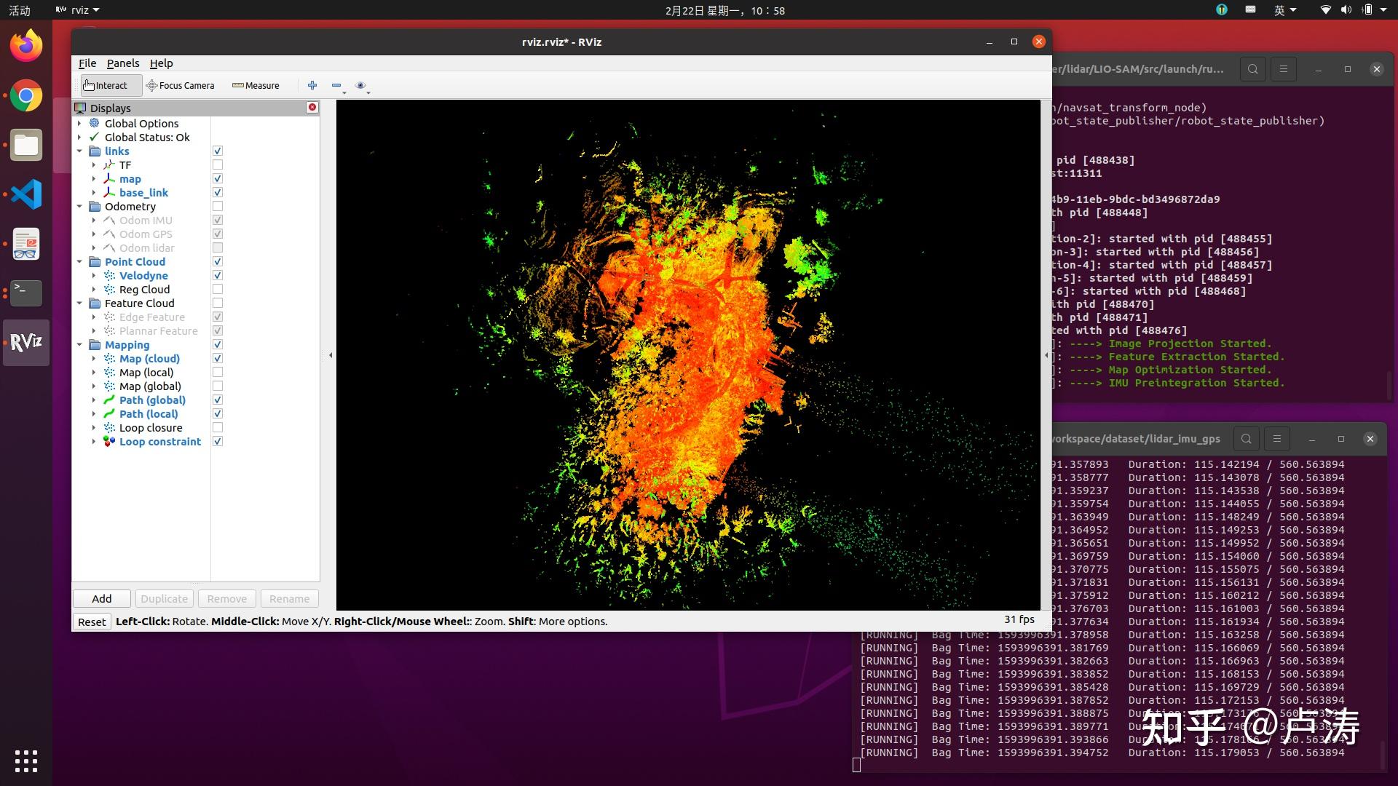1398x786 pixels.
Task: Collapse the Mapping group
Action: 79,345
